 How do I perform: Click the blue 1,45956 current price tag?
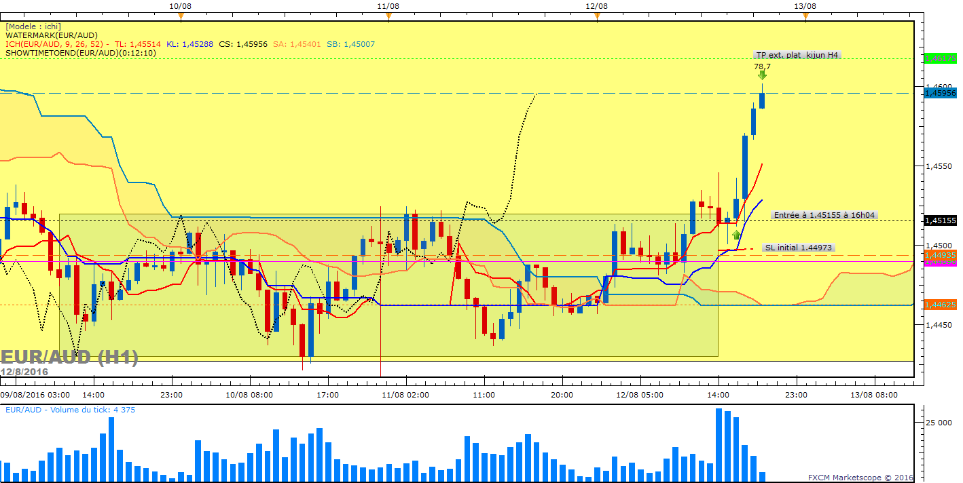click(x=941, y=93)
